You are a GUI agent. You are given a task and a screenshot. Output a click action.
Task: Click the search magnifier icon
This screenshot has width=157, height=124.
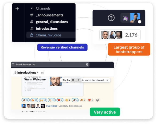point(13,65)
